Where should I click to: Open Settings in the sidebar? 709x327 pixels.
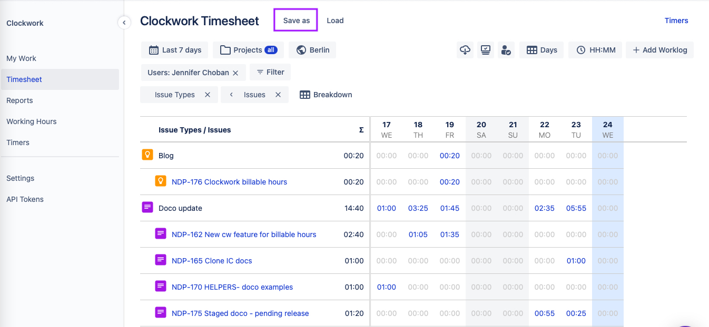pos(20,178)
